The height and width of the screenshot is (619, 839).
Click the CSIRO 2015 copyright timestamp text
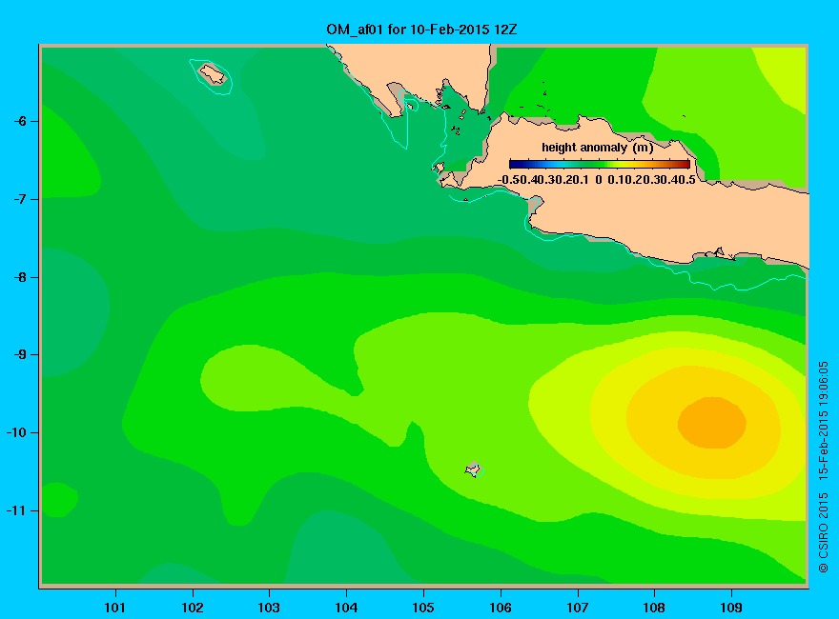pyautogui.click(x=824, y=467)
